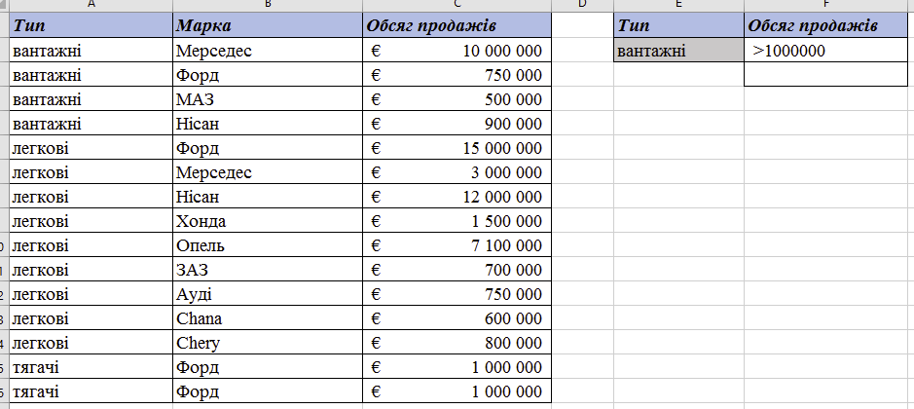The image size is (914, 409).
Task: Select the amount '7 100 000'
Action: pos(457,245)
